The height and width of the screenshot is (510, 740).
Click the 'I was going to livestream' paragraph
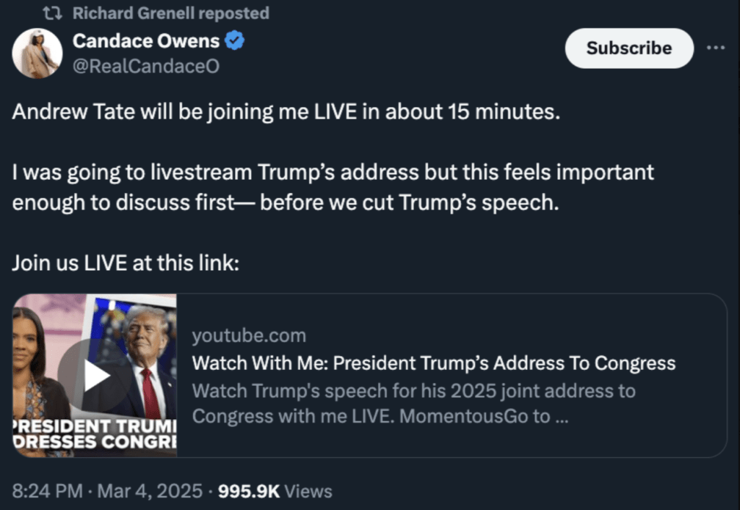[x=332, y=186]
